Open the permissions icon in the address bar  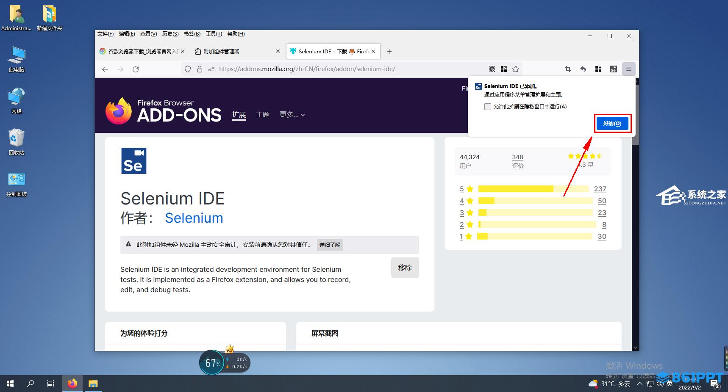(x=211, y=69)
